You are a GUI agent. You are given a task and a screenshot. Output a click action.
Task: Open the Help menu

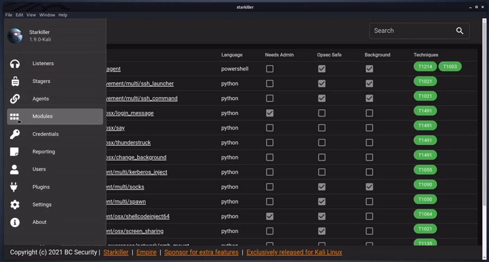click(x=63, y=15)
